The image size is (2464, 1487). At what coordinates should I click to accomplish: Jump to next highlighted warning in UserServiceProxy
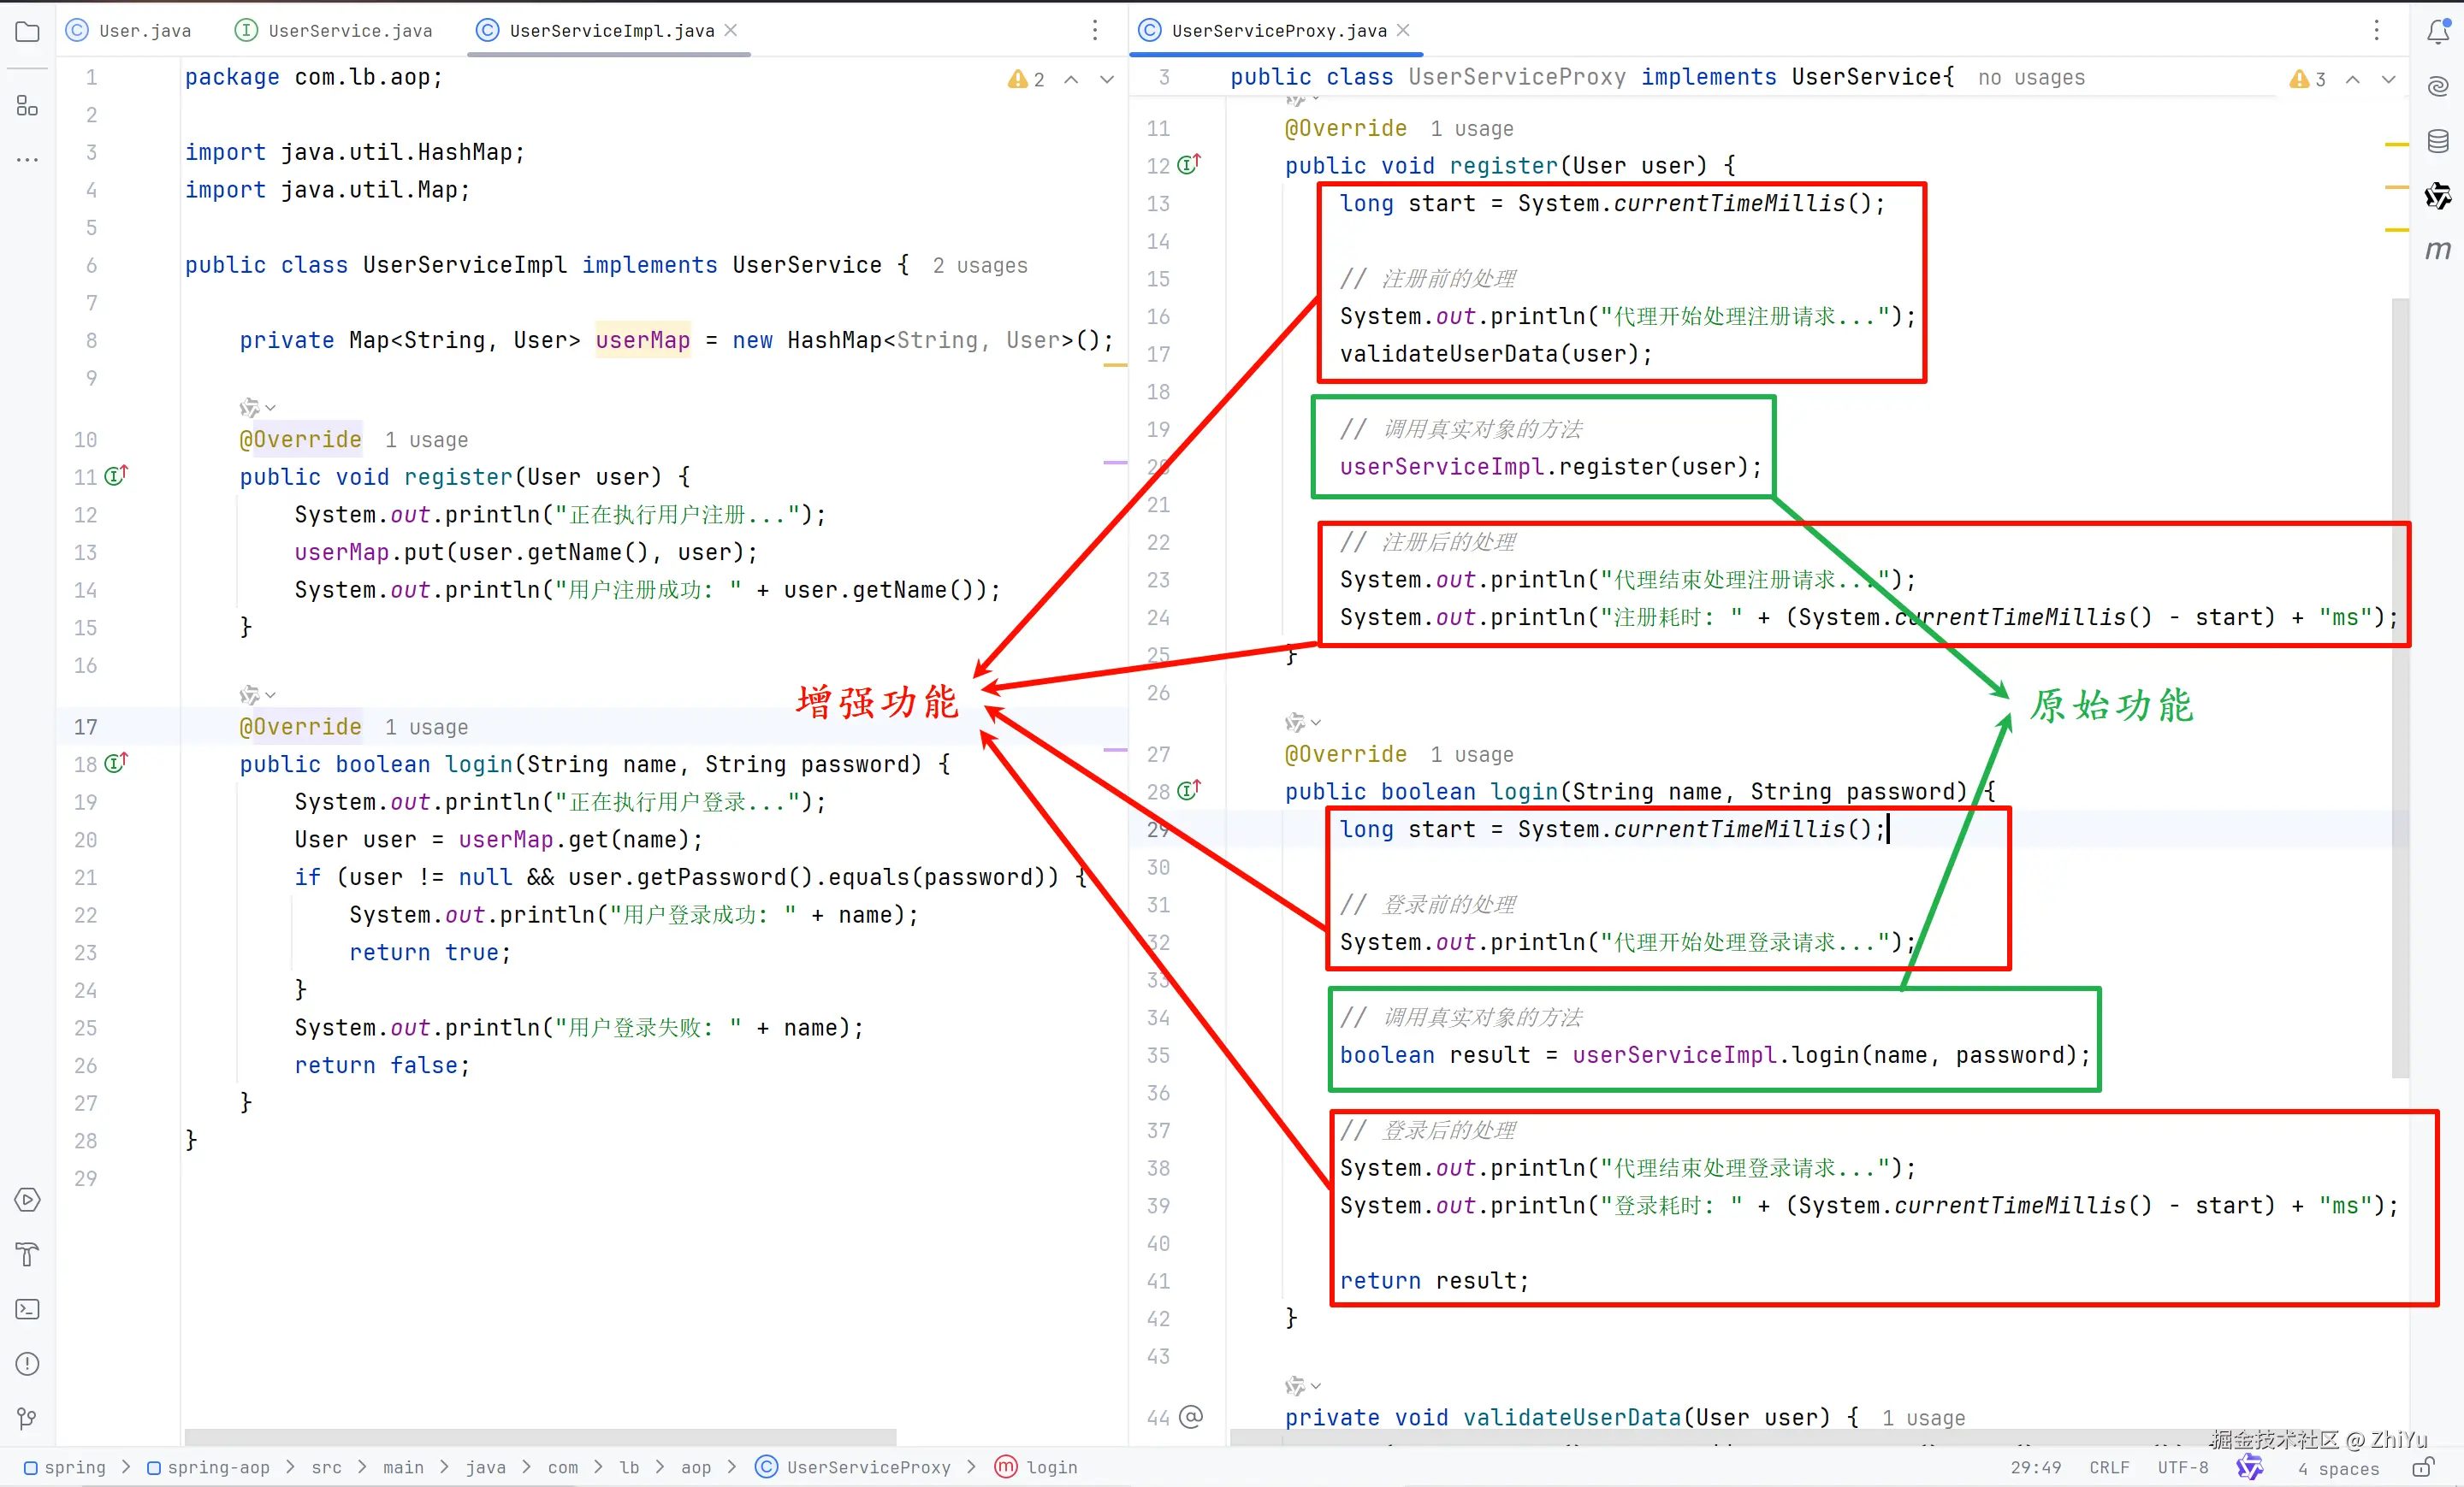2388,79
